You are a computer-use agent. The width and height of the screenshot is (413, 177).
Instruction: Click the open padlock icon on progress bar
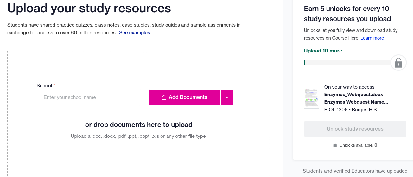(398, 63)
